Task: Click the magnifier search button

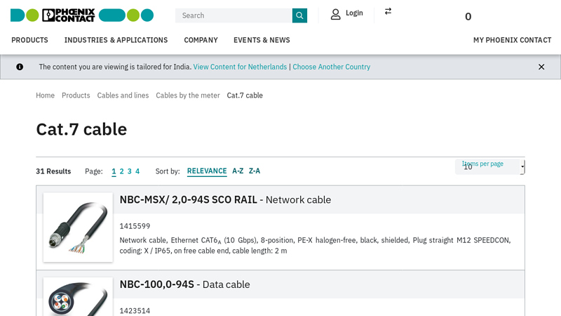Action: 299,15
